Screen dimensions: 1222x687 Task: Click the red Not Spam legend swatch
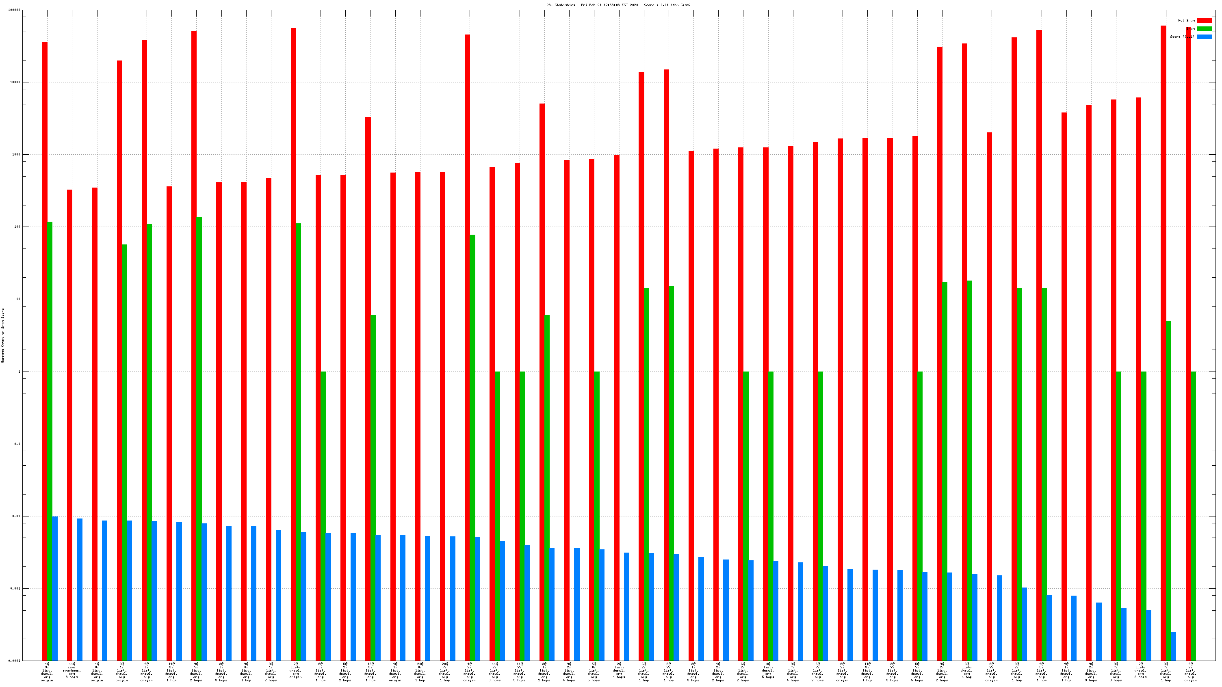point(1204,20)
